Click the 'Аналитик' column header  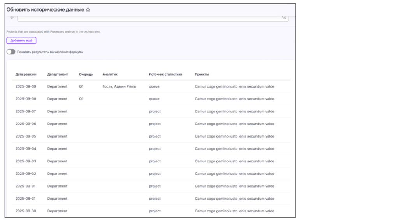110,74
